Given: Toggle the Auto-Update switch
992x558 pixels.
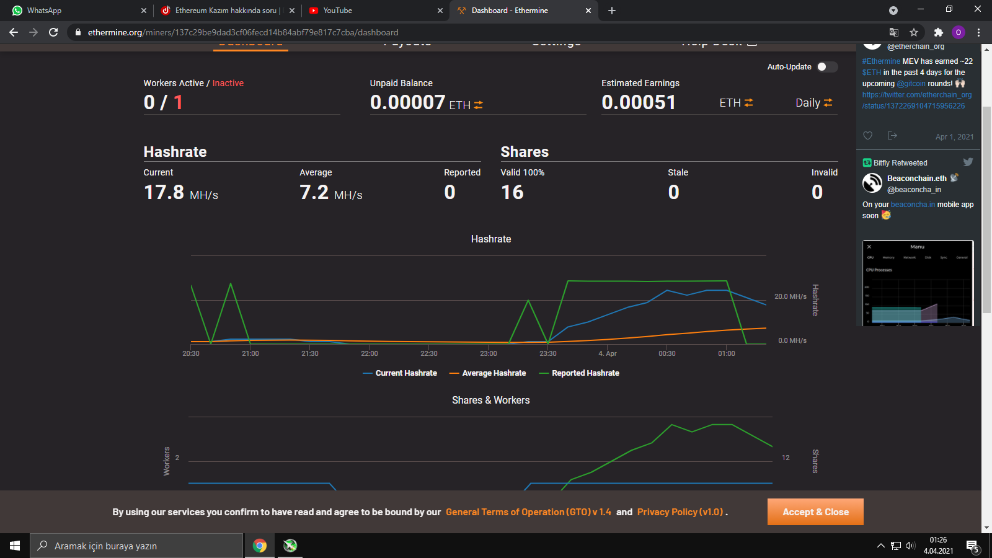Looking at the screenshot, I should [827, 67].
